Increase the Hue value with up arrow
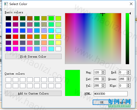The width and height of the screenshot is (137, 110). (103, 71)
